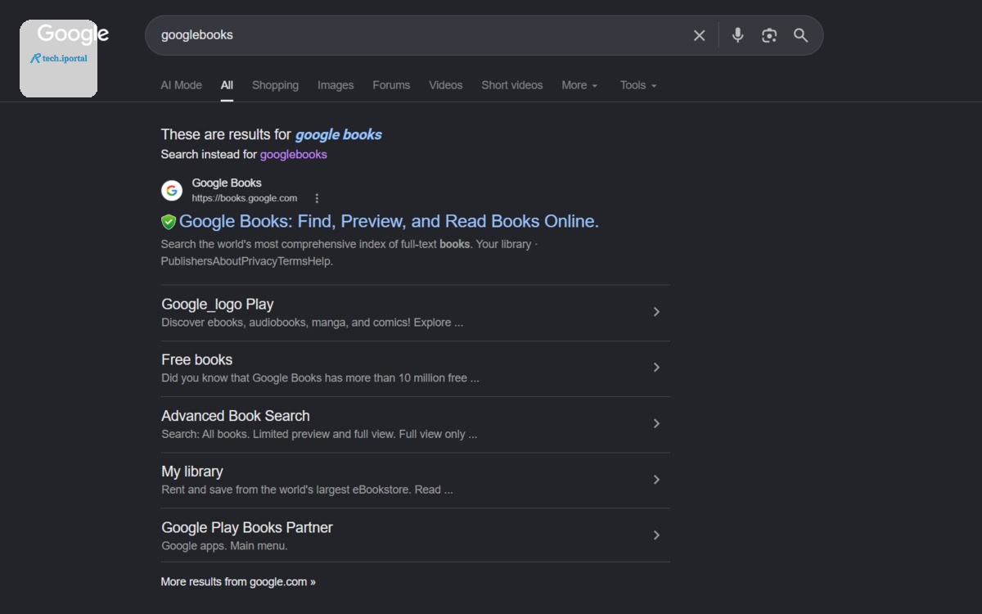This screenshot has width=982, height=614.
Task: Expand chevron on Advanced Book Search row
Action: (656, 423)
